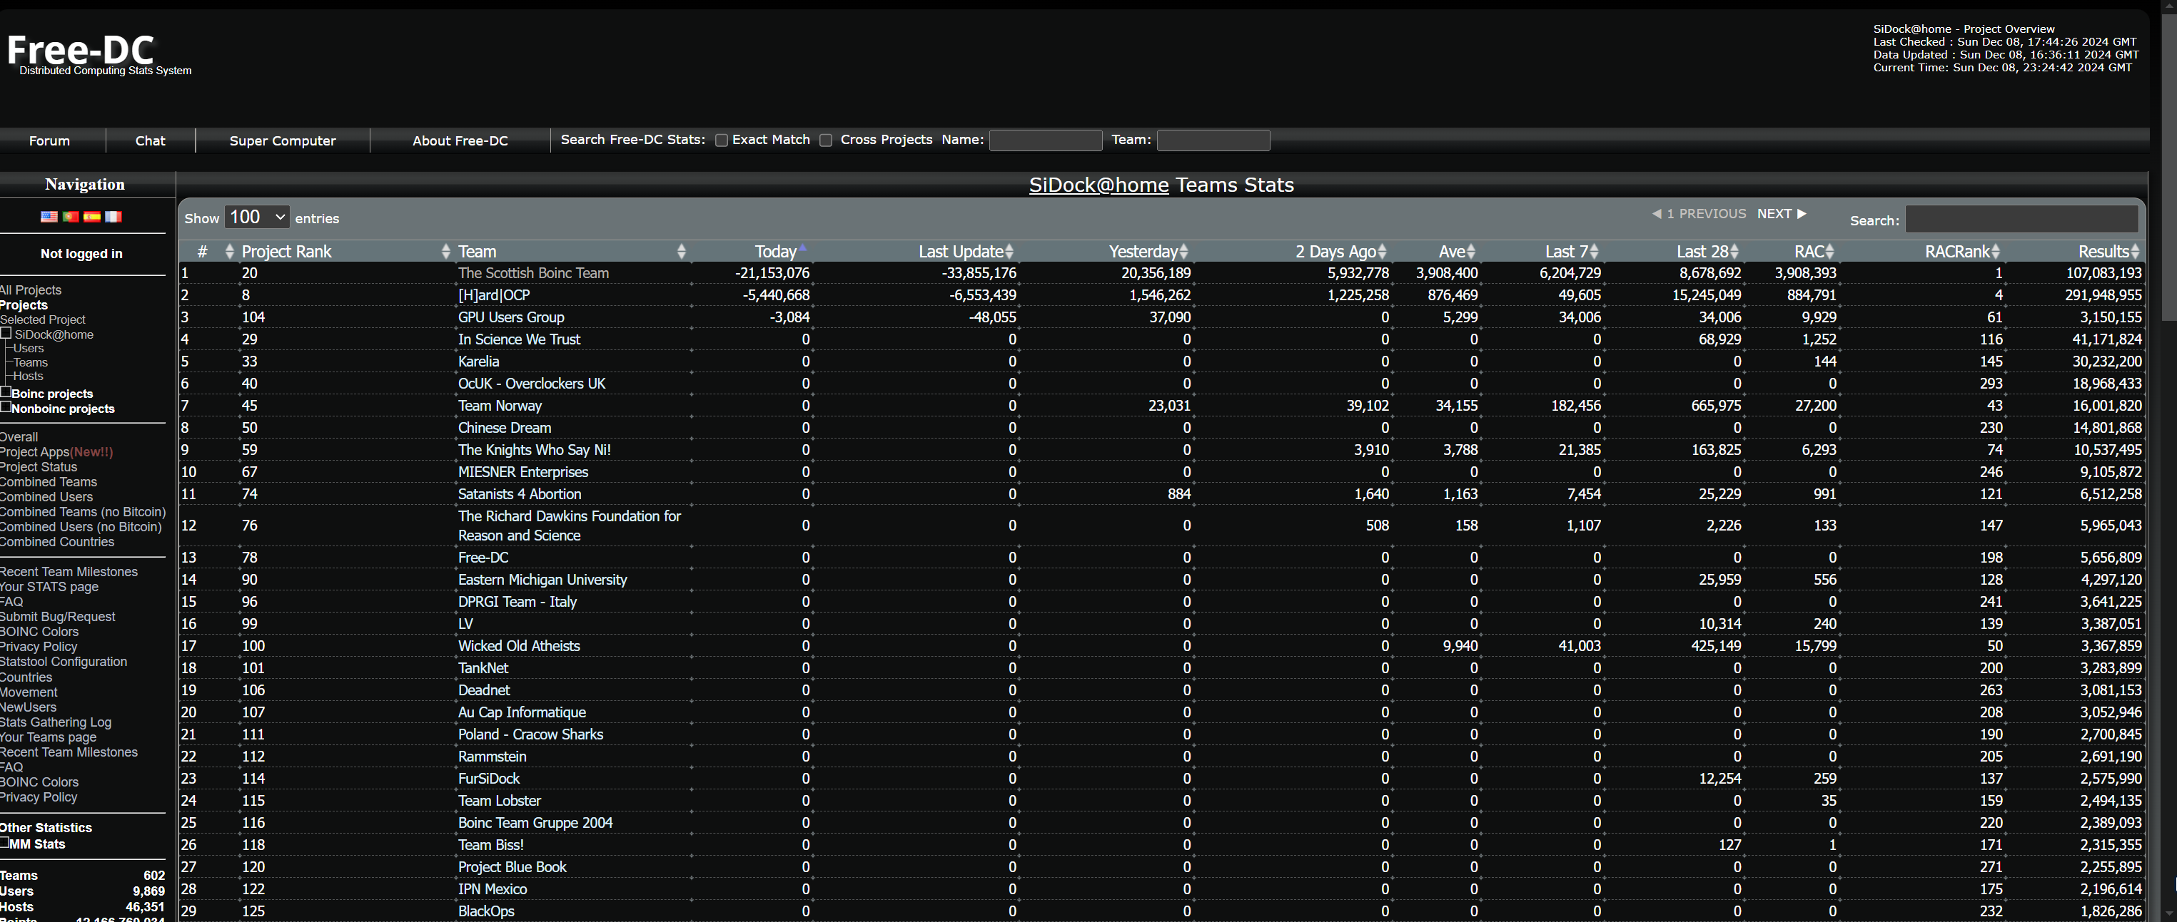Collapse the SiDock@home tree node
Image resolution: width=2177 pixels, height=922 pixels.
coord(6,333)
